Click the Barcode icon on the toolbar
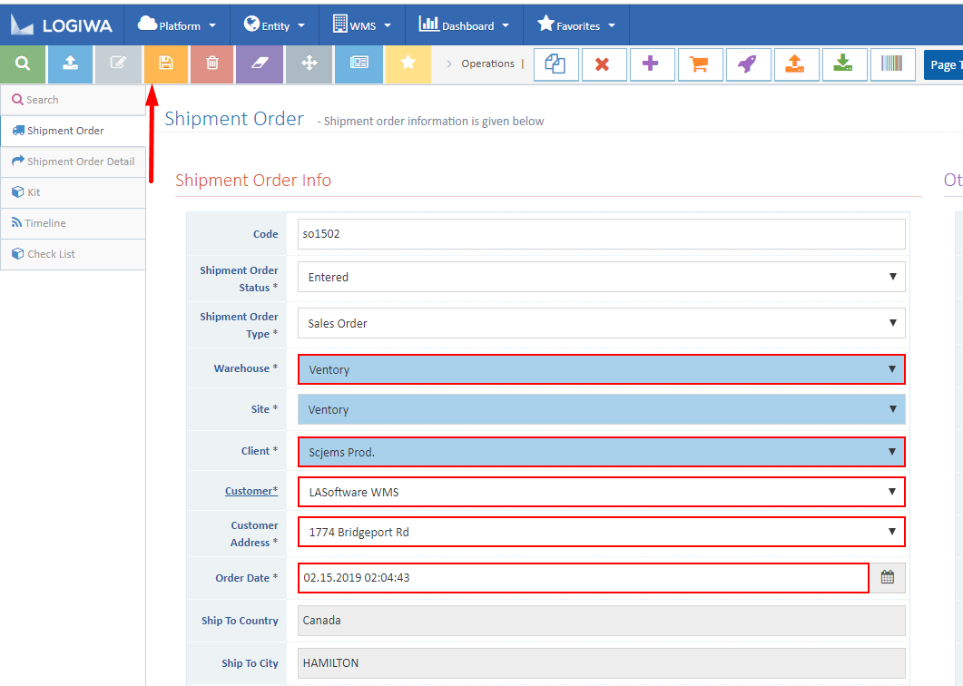Image resolution: width=963 pixels, height=686 pixels. [892, 64]
